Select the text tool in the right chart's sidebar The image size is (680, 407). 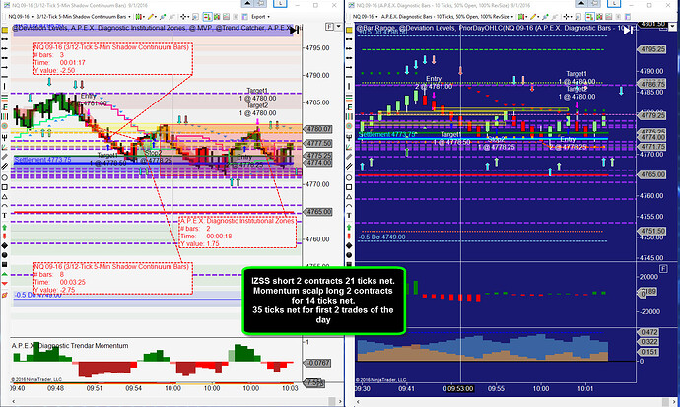point(349,216)
